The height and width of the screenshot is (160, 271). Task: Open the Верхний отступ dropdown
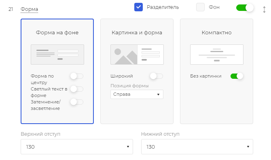click(x=77, y=147)
